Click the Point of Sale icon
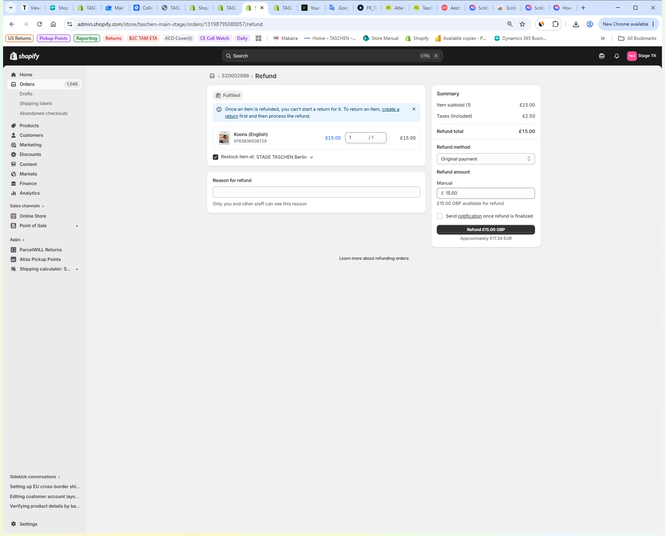The image size is (665, 536). [x=13, y=226]
